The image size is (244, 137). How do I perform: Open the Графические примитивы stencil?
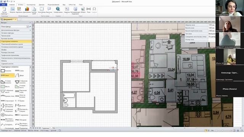[x=16, y=55]
